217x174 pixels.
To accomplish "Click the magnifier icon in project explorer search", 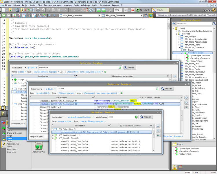I will (x=214, y=23).
